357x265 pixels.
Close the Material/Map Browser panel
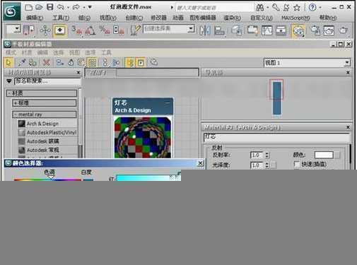78,72
